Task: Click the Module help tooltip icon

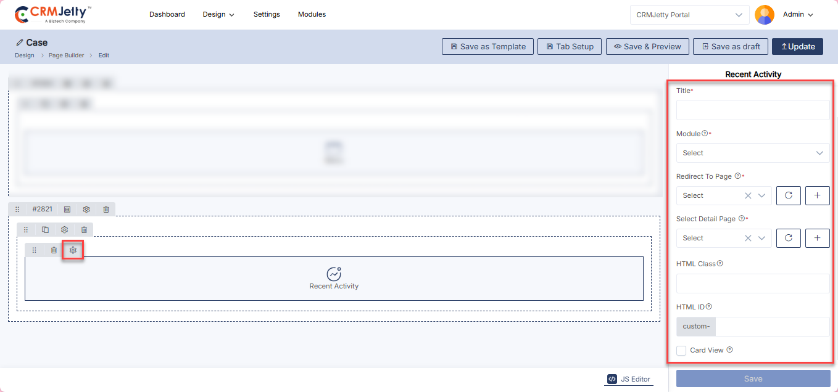Action: coord(705,134)
